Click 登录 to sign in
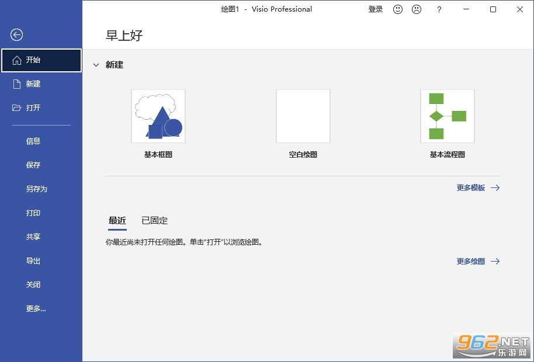Screen dimensions: 534x362 [376, 9]
